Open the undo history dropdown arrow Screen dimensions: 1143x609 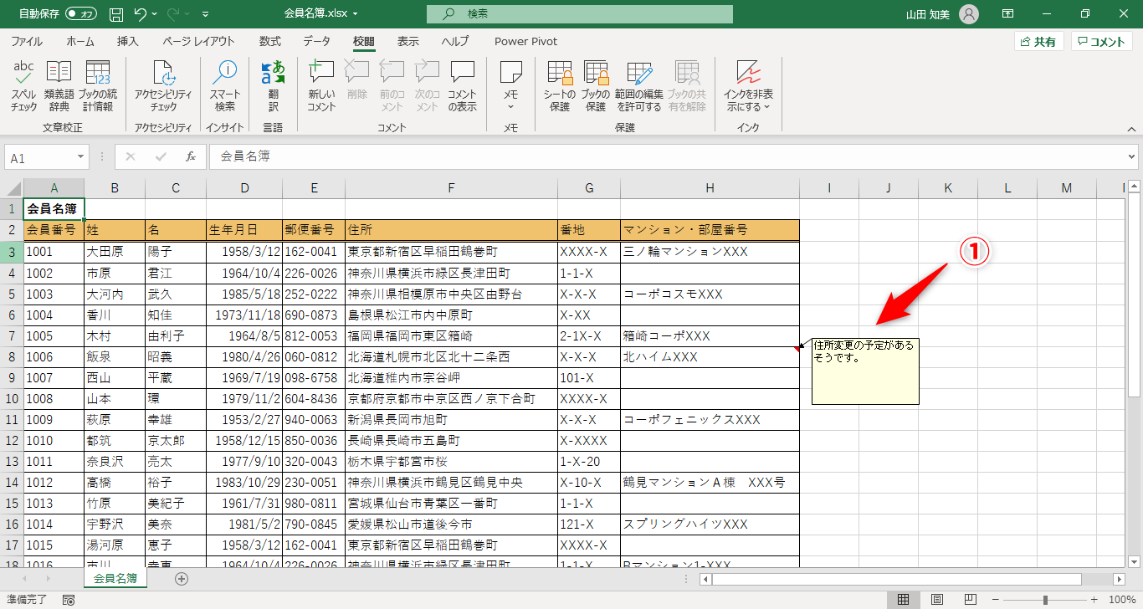tap(156, 14)
